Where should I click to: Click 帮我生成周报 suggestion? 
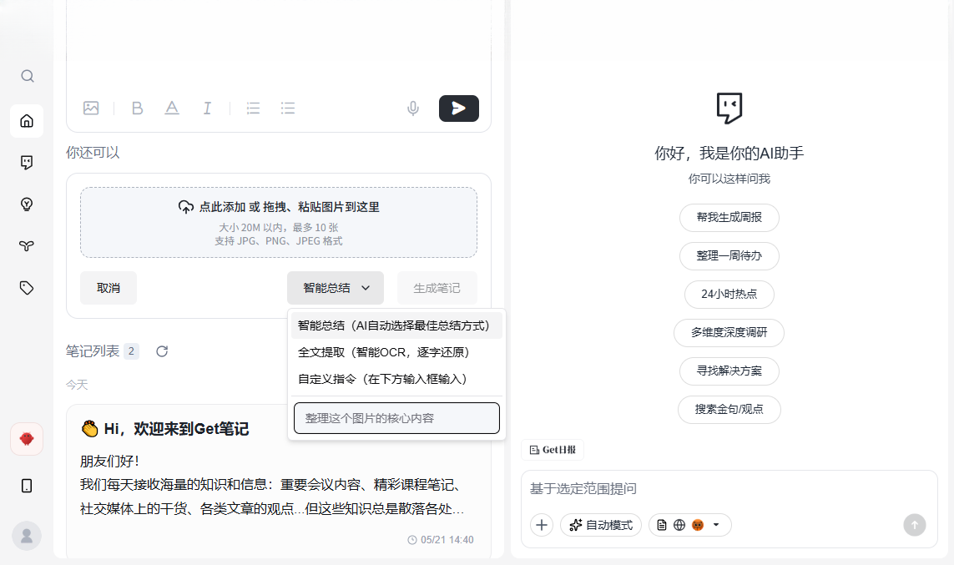pos(729,217)
